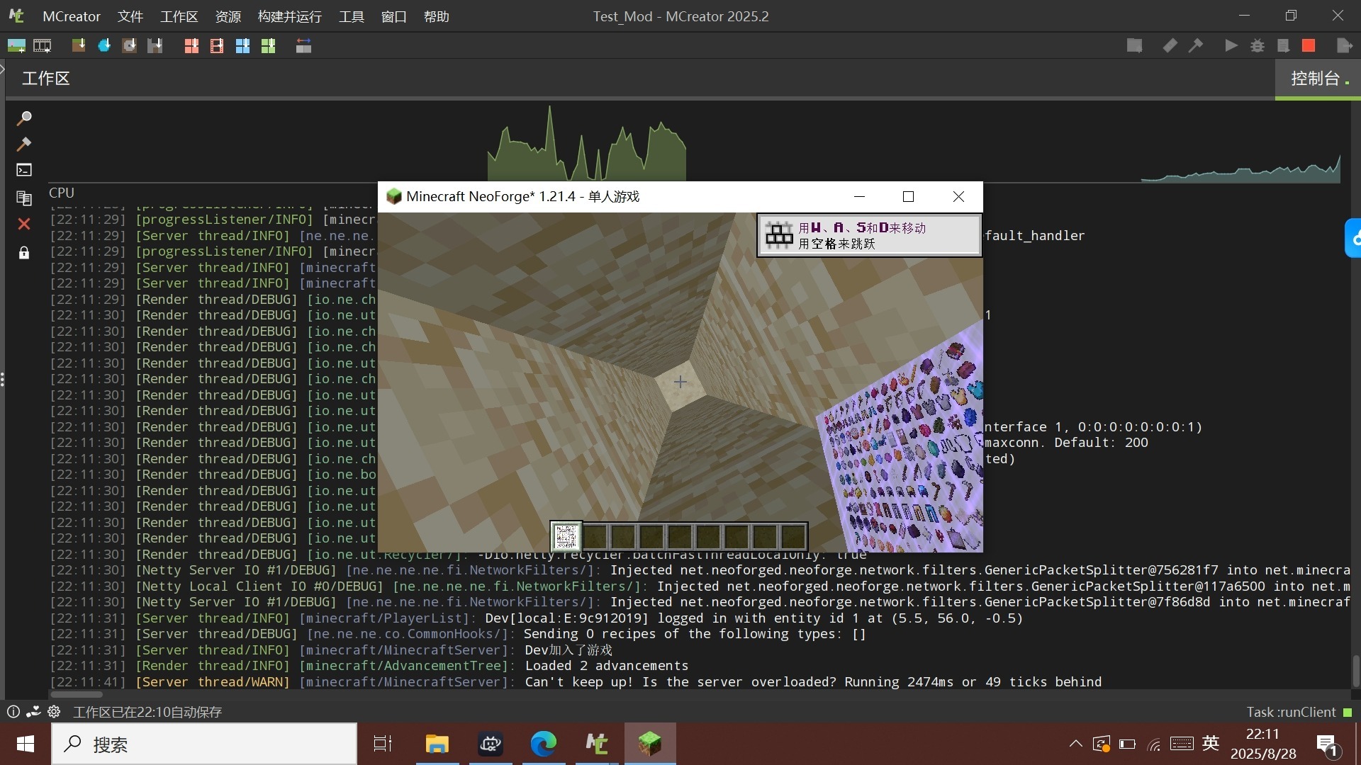Open the 窗口 menu
1361x765 pixels.
click(x=394, y=16)
